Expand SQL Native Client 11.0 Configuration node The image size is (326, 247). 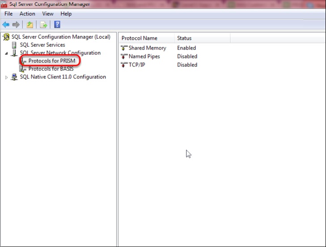pos(6,77)
